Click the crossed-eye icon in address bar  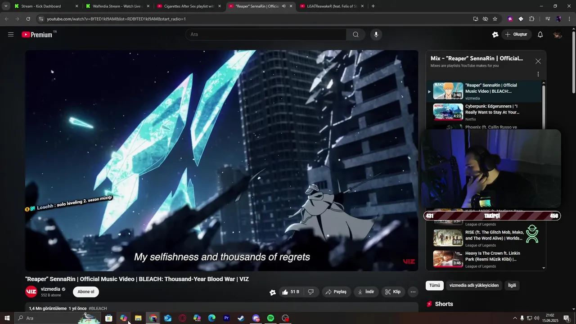(485, 19)
